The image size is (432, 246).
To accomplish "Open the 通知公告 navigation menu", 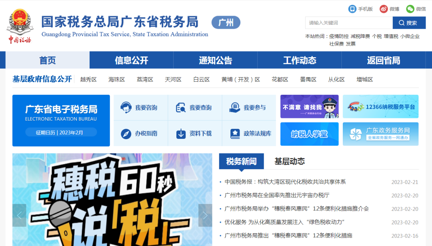I will click(x=215, y=60).
